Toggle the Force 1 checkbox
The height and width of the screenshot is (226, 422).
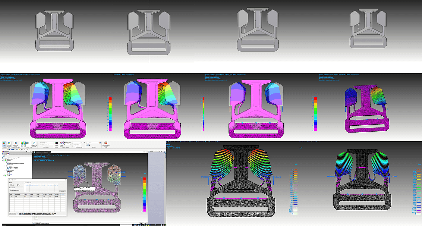tap(8, 167)
